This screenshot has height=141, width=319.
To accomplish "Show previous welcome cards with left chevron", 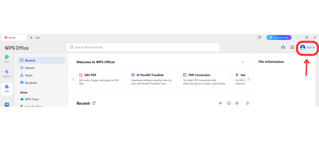I will point(73,79).
